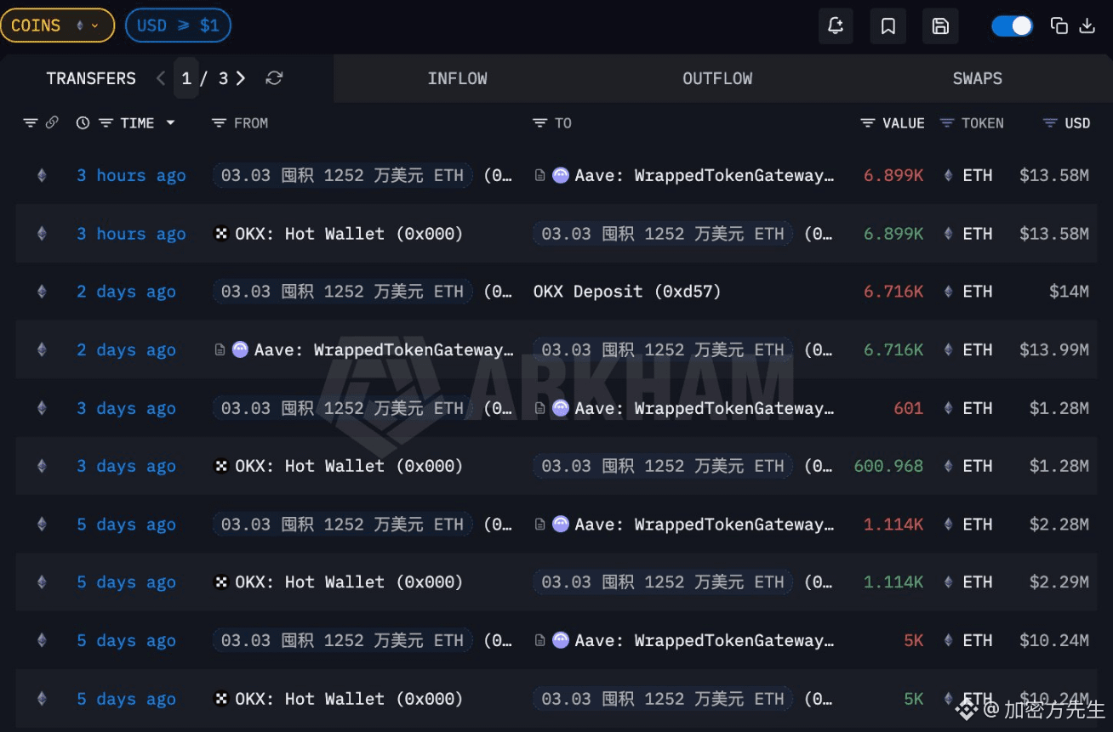The width and height of the screenshot is (1113, 732).
Task: Open the TO column filter
Action: point(539,123)
